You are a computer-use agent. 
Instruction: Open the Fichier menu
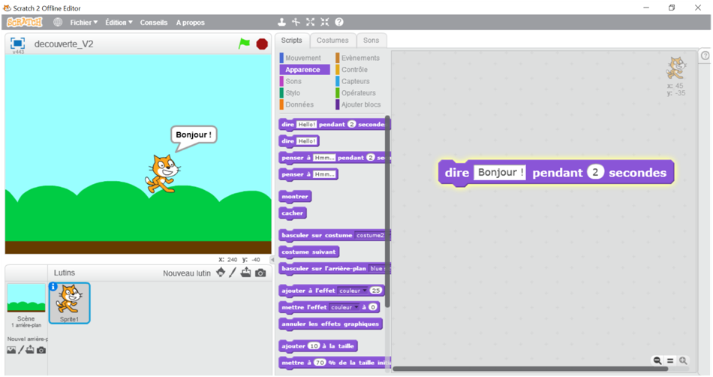pyautogui.click(x=83, y=23)
